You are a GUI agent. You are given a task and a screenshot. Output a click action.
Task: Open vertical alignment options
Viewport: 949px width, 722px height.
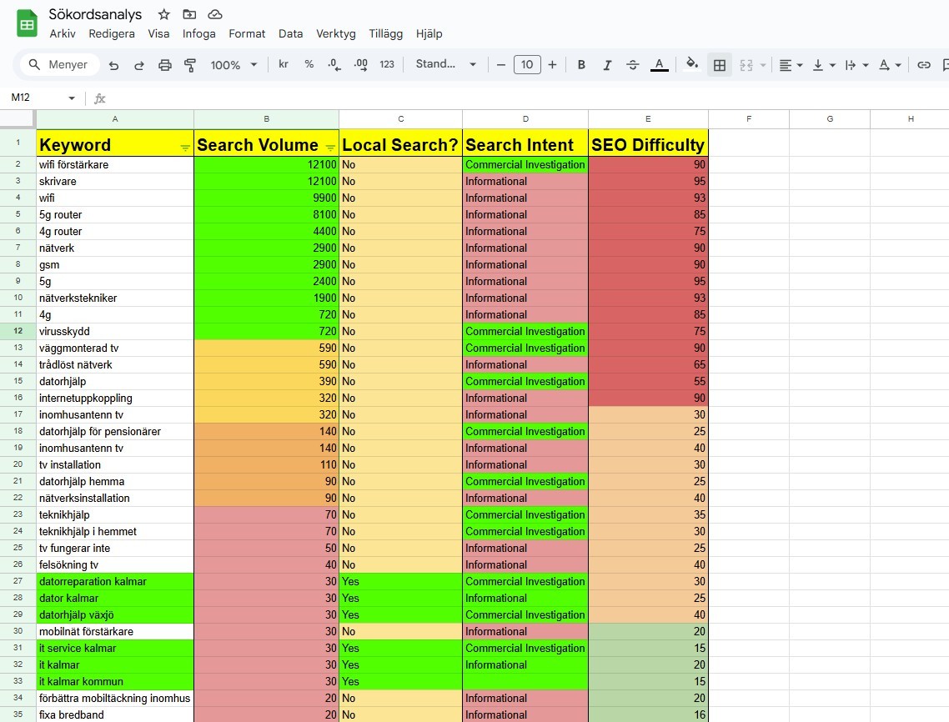824,65
